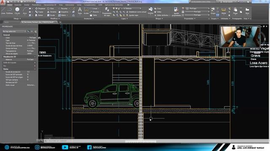Viewport: 270px width, 151px height.
Task: Run the Simetría (mirror) command
Action: pyautogui.click(x=51, y=12)
